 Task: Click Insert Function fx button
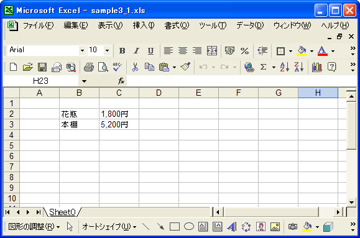click(x=121, y=81)
